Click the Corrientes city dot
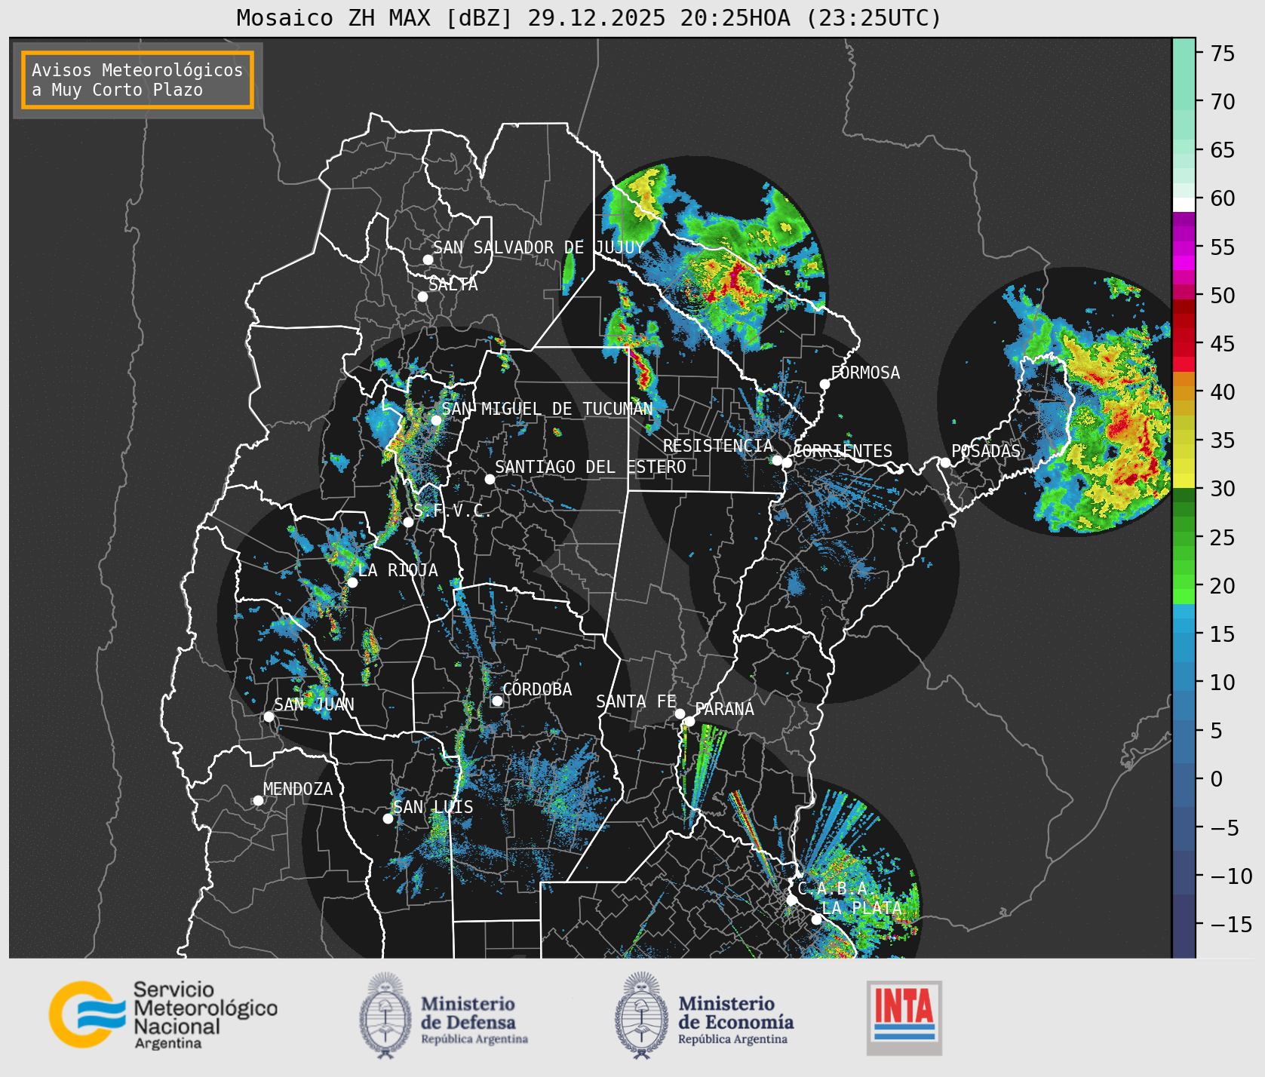The height and width of the screenshot is (1077, 1265). 787,462
